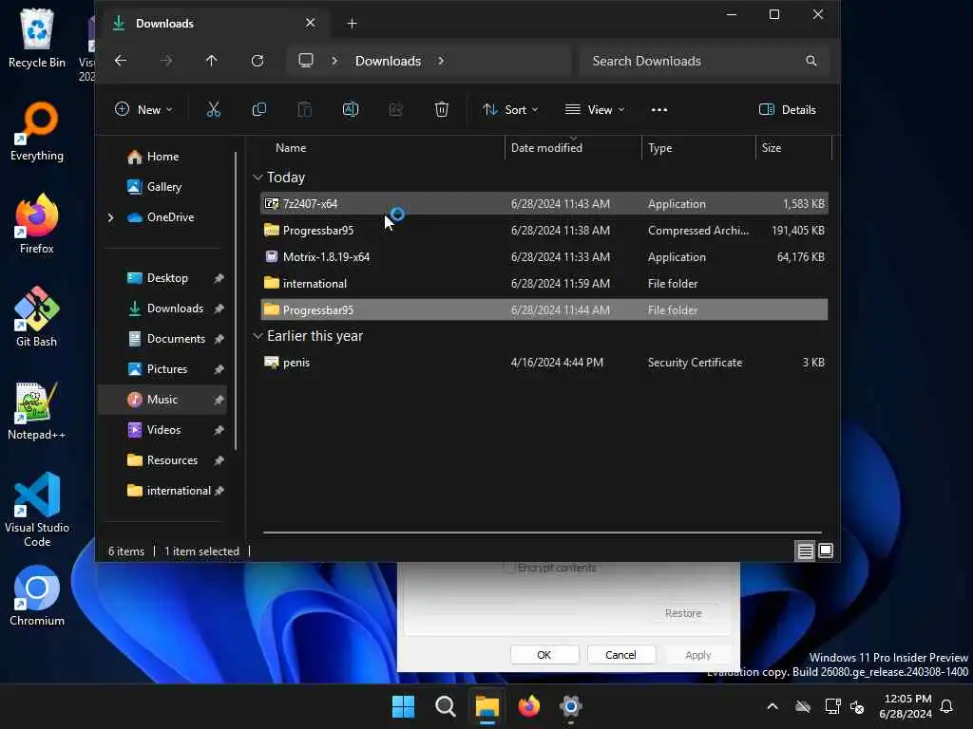Viewport: 973px width, 729px height.
Task: Switch to large thumbnails view icon
Action: click(x=826, y=551)
